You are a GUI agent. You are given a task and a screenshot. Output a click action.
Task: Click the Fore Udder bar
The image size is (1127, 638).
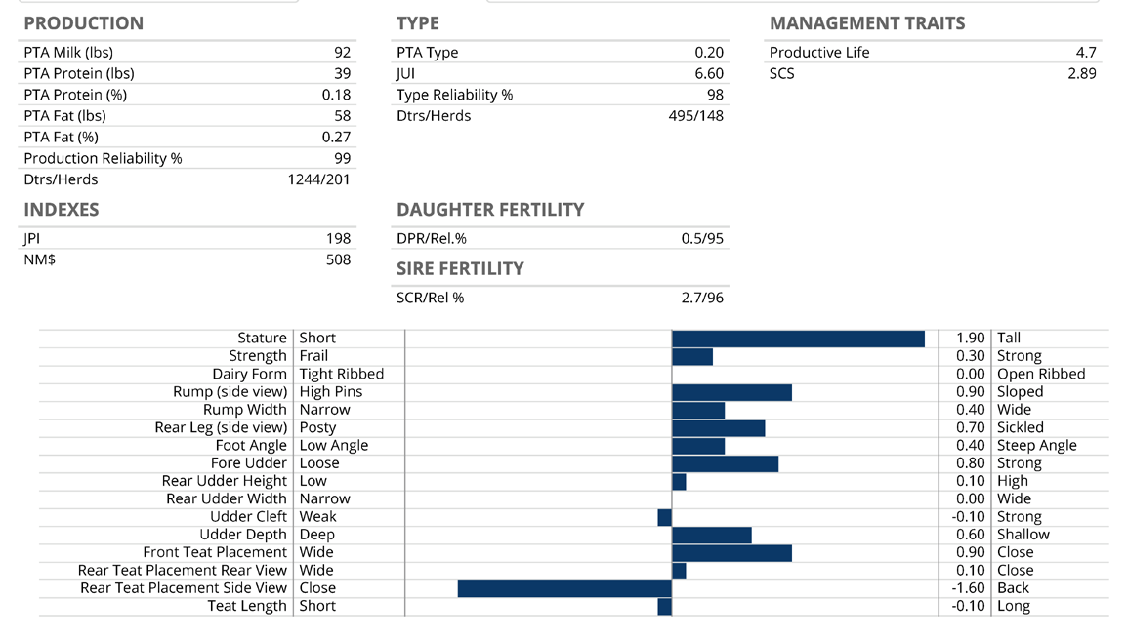[x=725, y=463]
